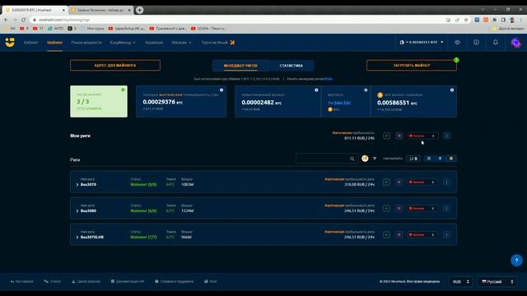Click info dot on profitability card
This screenshot has height=296, width=527.
point(222,90)
